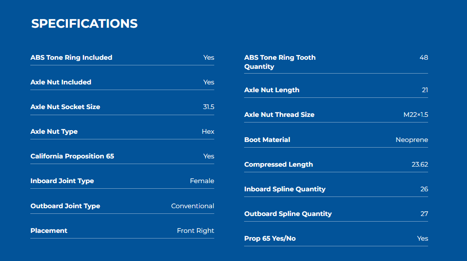
Task: Click the Front Right placement value
Action: 195,231
